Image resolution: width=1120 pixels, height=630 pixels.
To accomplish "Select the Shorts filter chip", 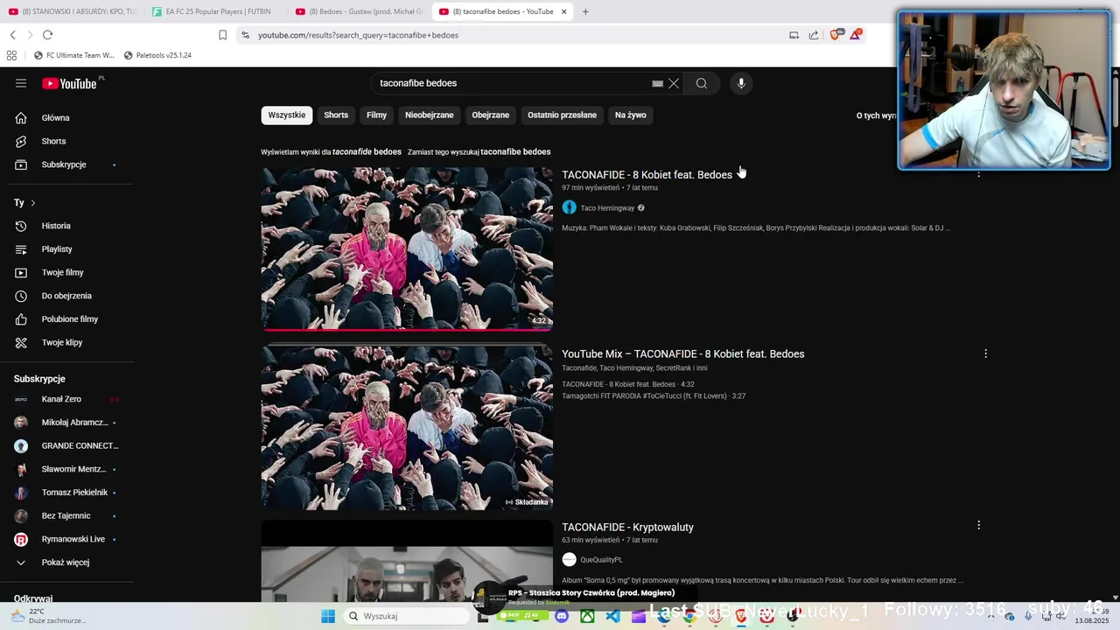I will [x=336, y=115].
